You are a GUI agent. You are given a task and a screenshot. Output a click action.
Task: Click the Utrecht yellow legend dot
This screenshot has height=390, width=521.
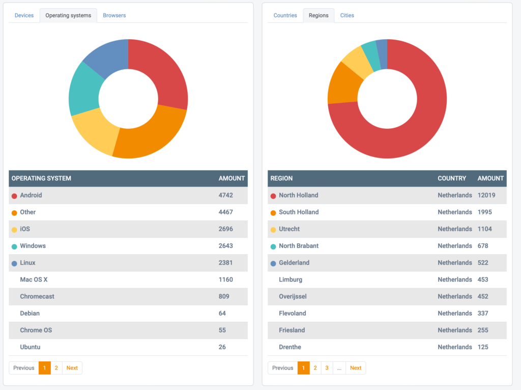pos(273,229)
